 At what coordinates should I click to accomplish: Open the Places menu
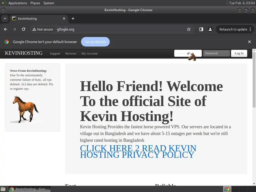pos(35,3)
